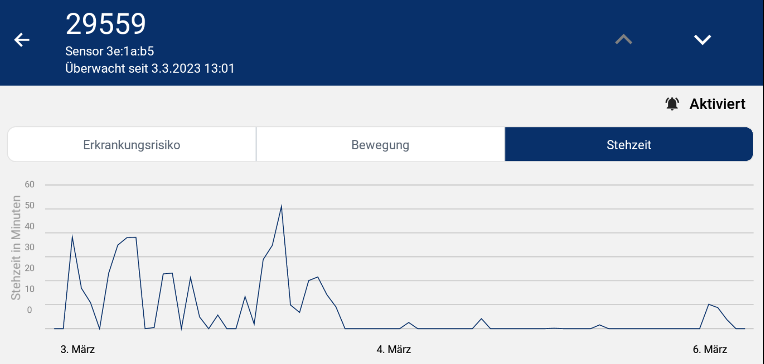Screen dimensions: 764x364
Task: Switch to the Erkrankungsrisiko tab
Action: 131,145
